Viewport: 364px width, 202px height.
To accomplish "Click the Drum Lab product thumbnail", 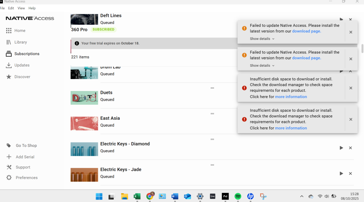I will click(x=84, y=73).
